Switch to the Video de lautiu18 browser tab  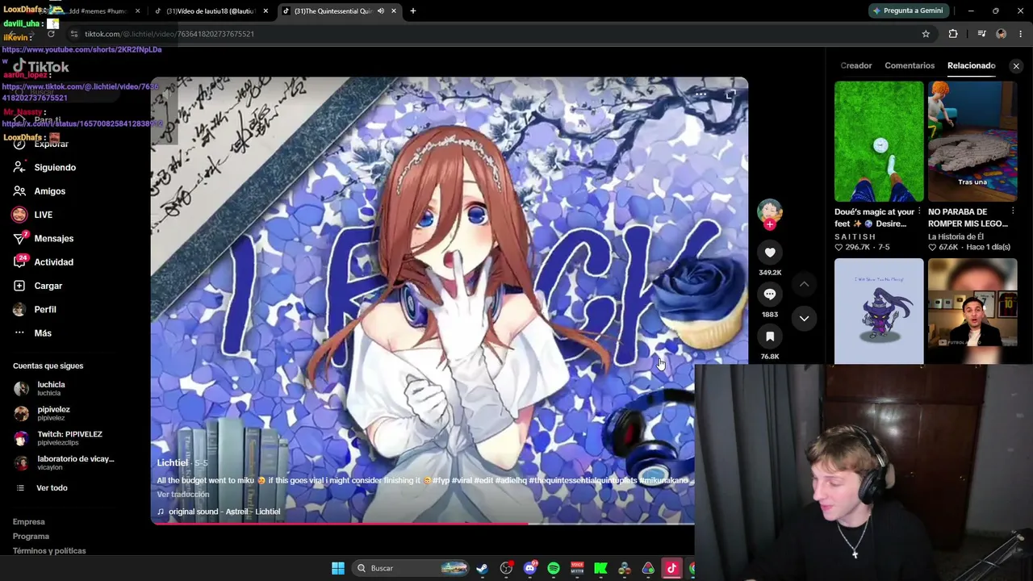210,11
